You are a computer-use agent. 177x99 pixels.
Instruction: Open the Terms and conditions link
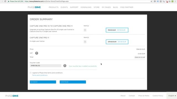[x=40, y=75]
